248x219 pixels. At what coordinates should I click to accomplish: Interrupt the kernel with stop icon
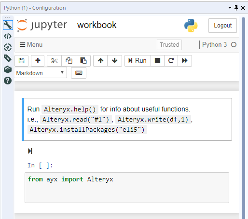(157, 61)
